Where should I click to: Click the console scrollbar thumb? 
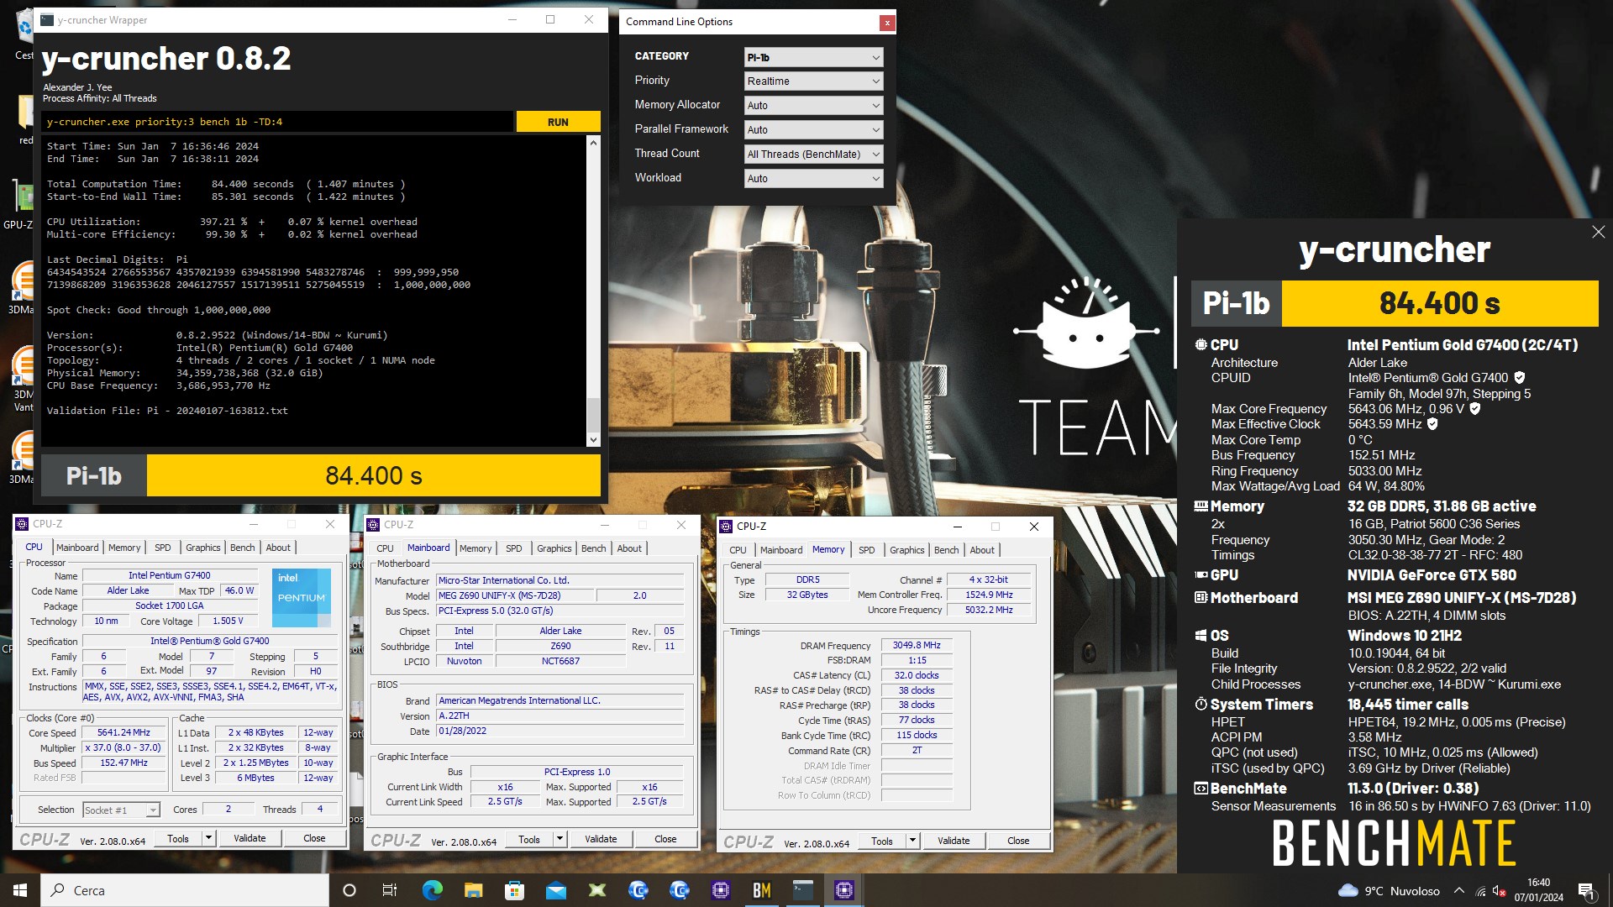point(593,414)
